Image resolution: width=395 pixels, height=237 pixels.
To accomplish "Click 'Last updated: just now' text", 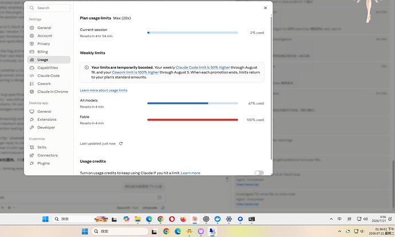I will [x=98, y=144].
